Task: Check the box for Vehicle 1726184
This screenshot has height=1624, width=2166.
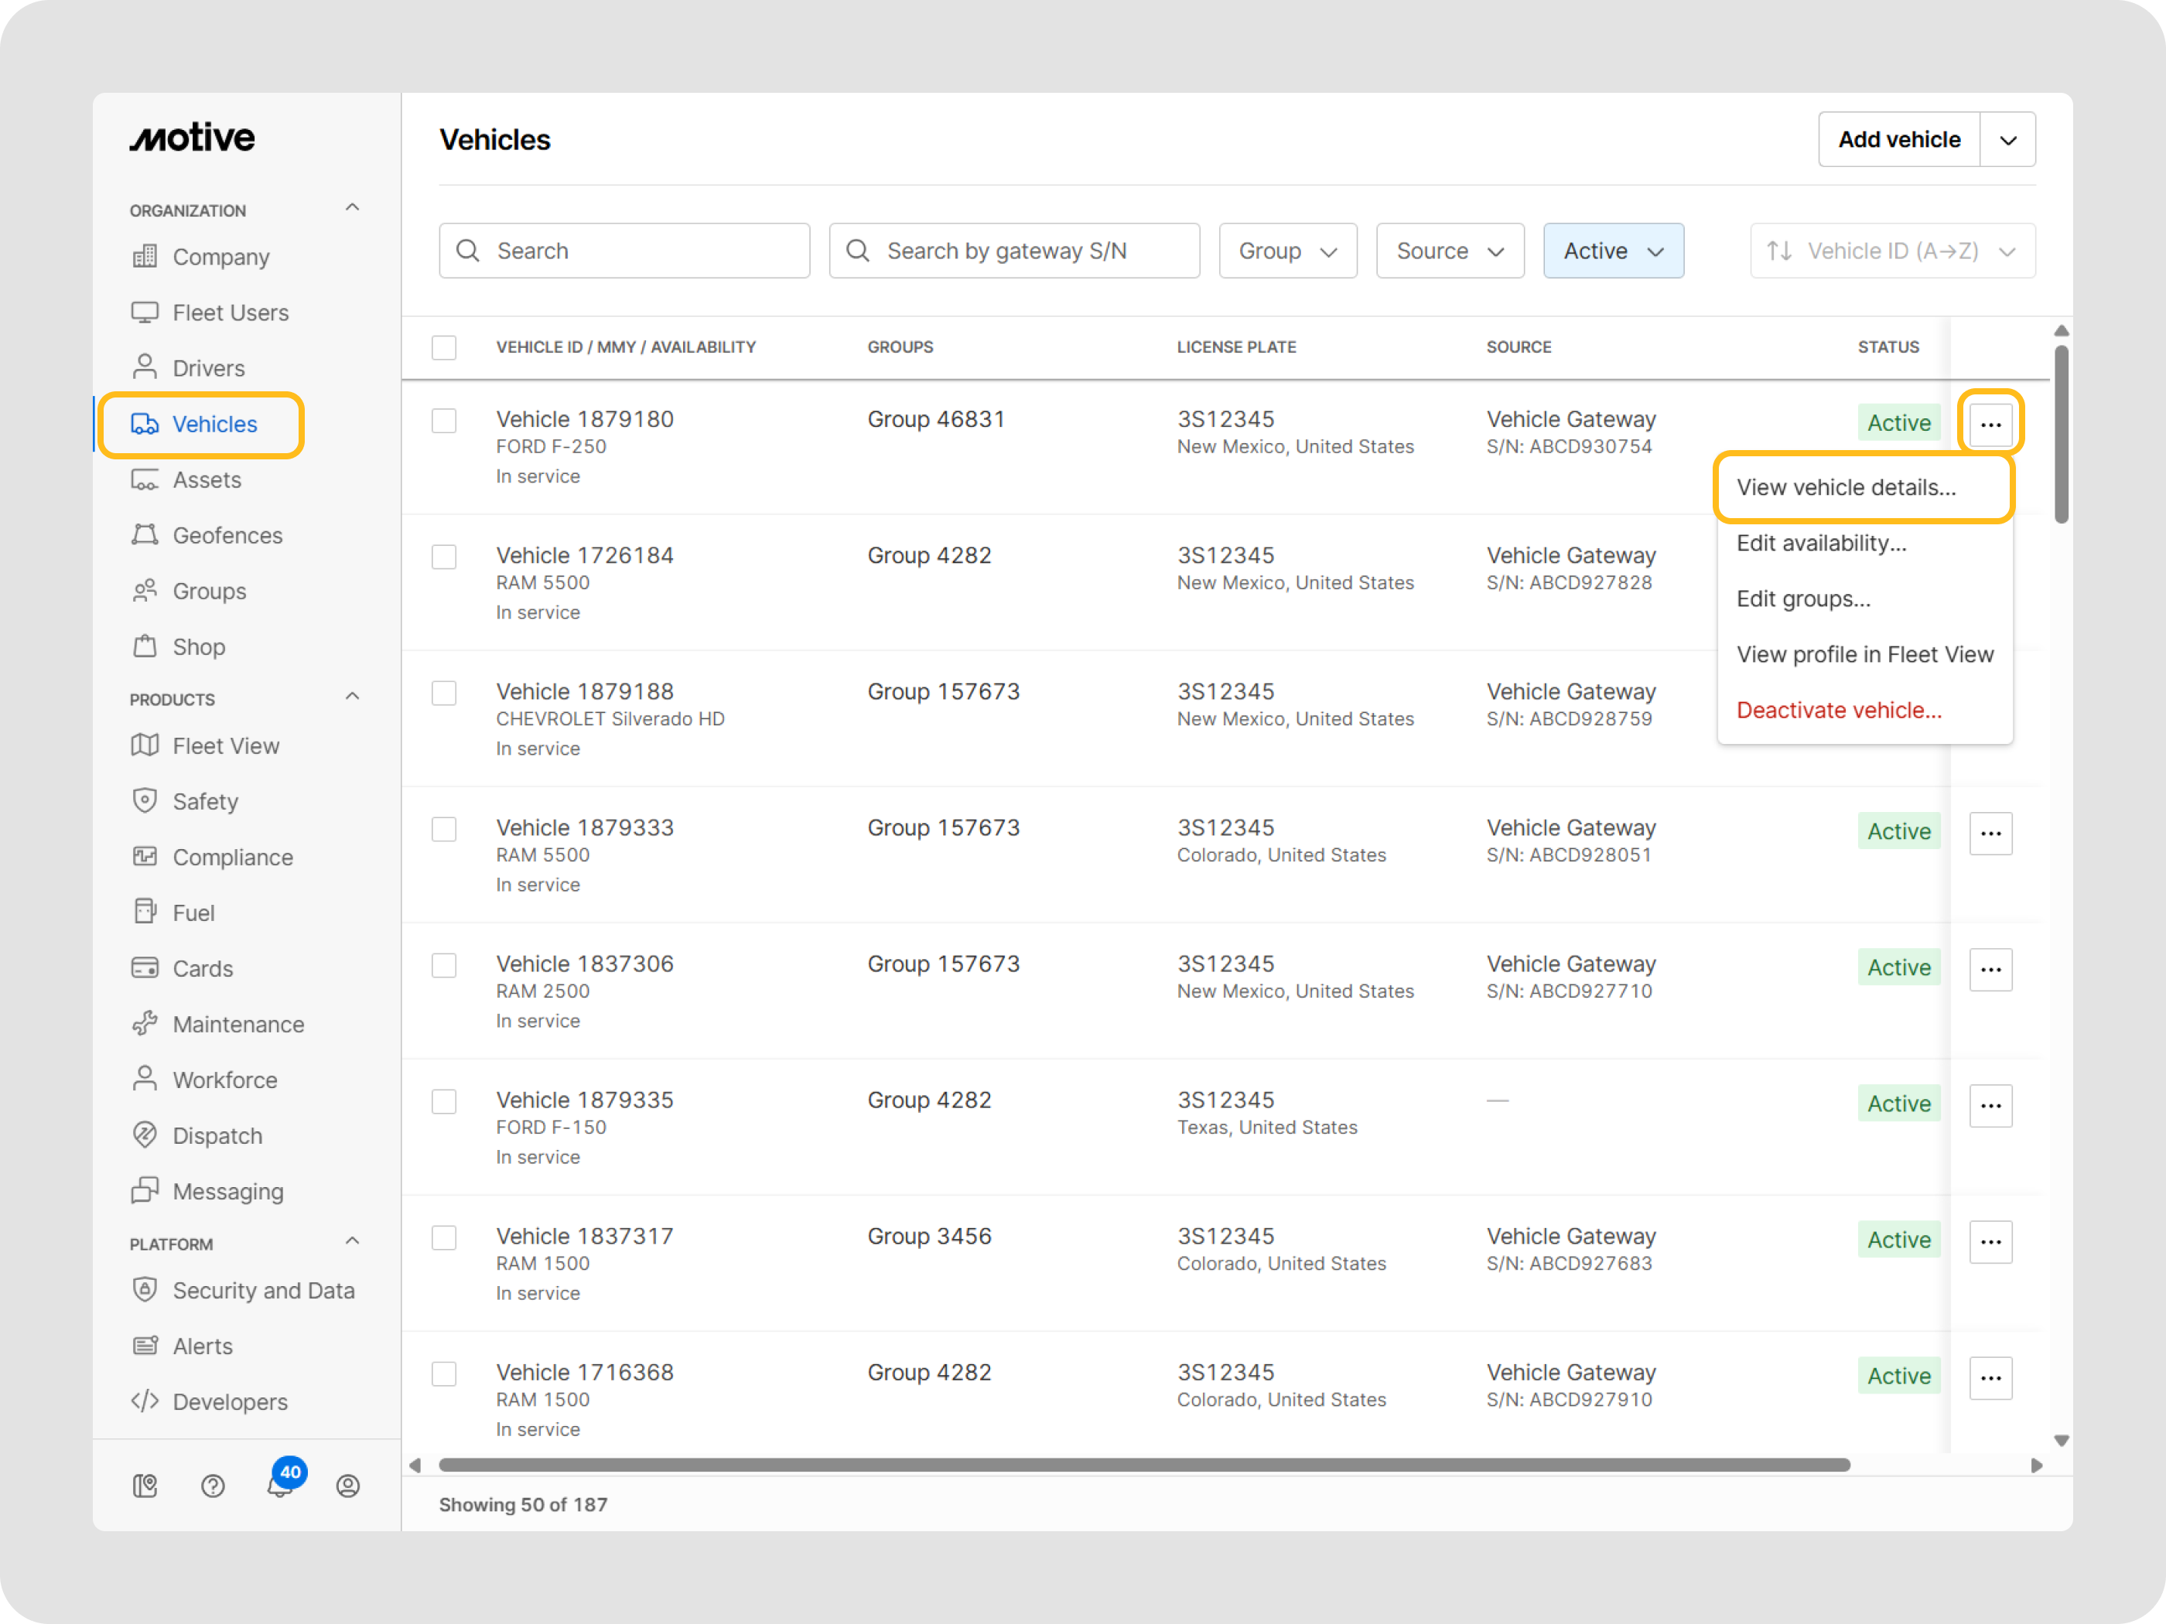Action: 445,557
